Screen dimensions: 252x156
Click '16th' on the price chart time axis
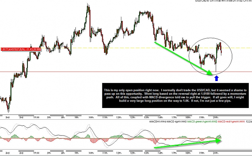click(x=160, y=117)
